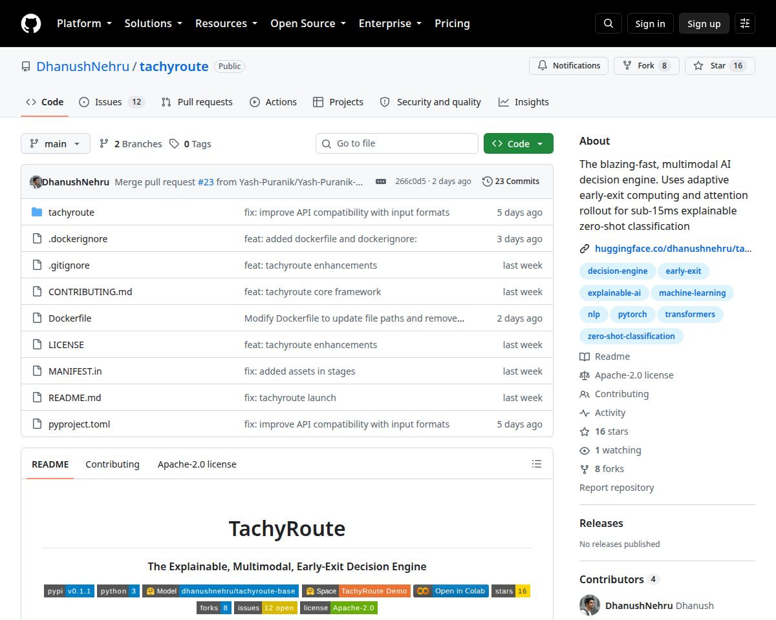Viewport: 776px width, 620px height.
Task: Select the explainable-ai topic tag
Action: pyautogui.click(x=614, y=293)
